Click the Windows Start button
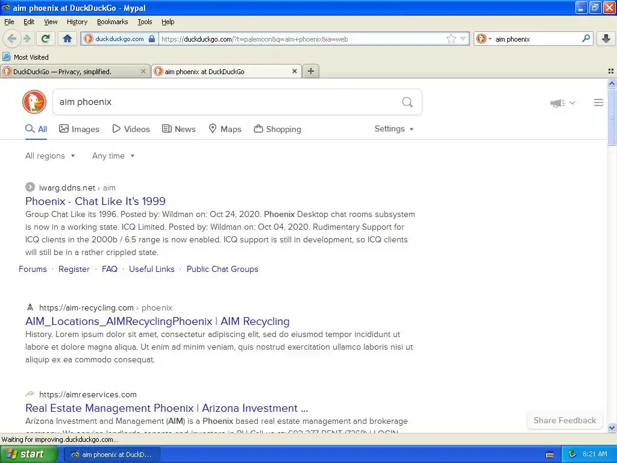Screen dimensions: 617x463 click(x=28, y=455)
